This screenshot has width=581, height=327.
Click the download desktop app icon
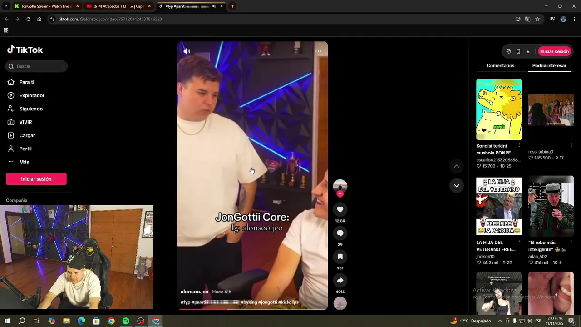(528, 51)
